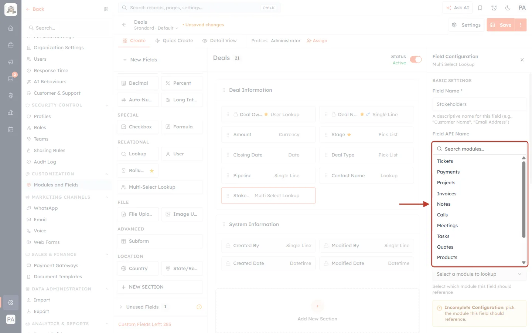
Task: Open the calendar icon in left rail
Action: click(11, 129)
